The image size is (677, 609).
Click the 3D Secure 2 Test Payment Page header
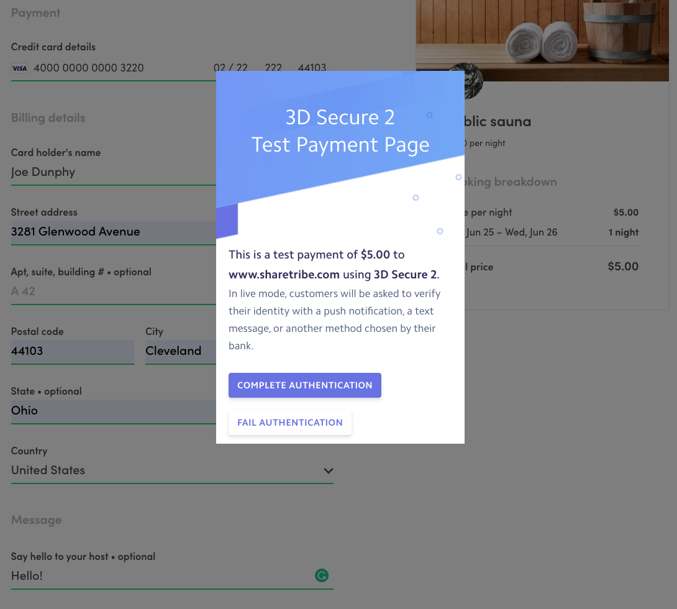(x=340, y=131)
